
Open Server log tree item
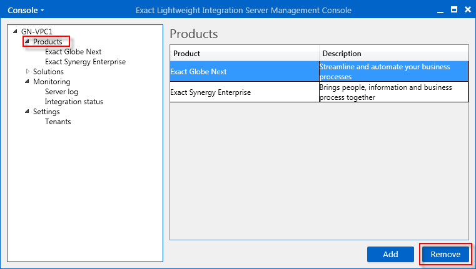point(61,92)
